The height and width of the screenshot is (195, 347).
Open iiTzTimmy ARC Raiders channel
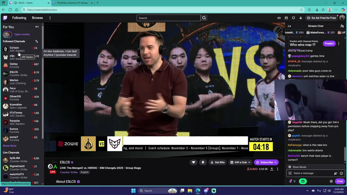[21, 114]
